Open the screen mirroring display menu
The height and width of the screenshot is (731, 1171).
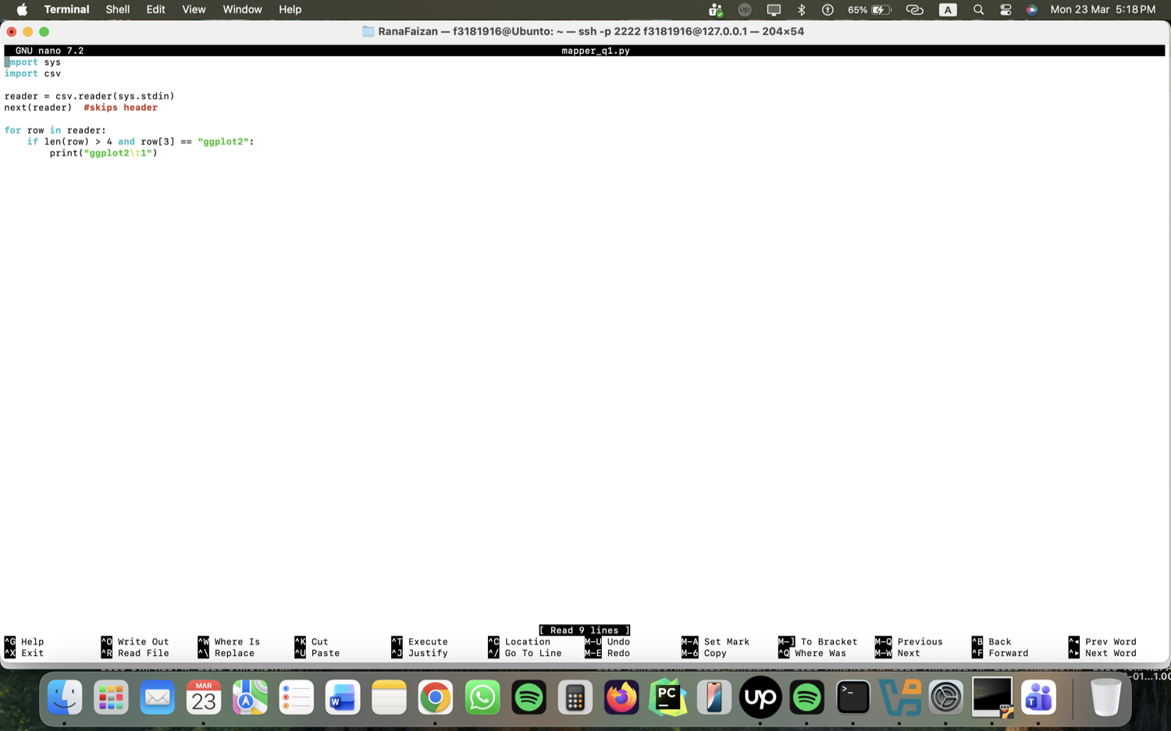tap(774, 10)
